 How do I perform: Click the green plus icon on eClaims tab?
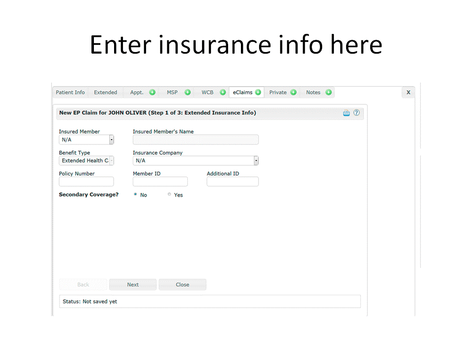point(258,92)
